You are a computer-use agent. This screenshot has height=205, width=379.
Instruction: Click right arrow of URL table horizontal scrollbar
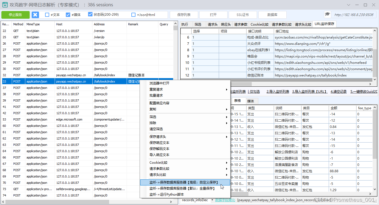click(370, 84)
